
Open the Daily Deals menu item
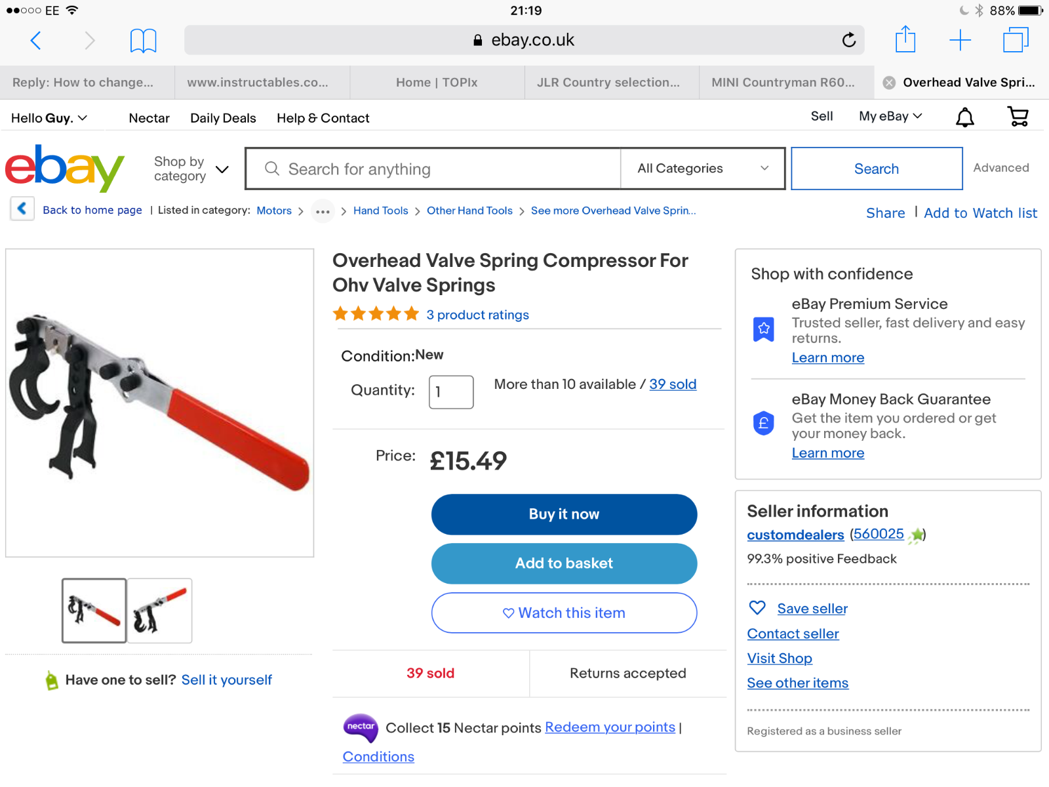click(223, 118)
